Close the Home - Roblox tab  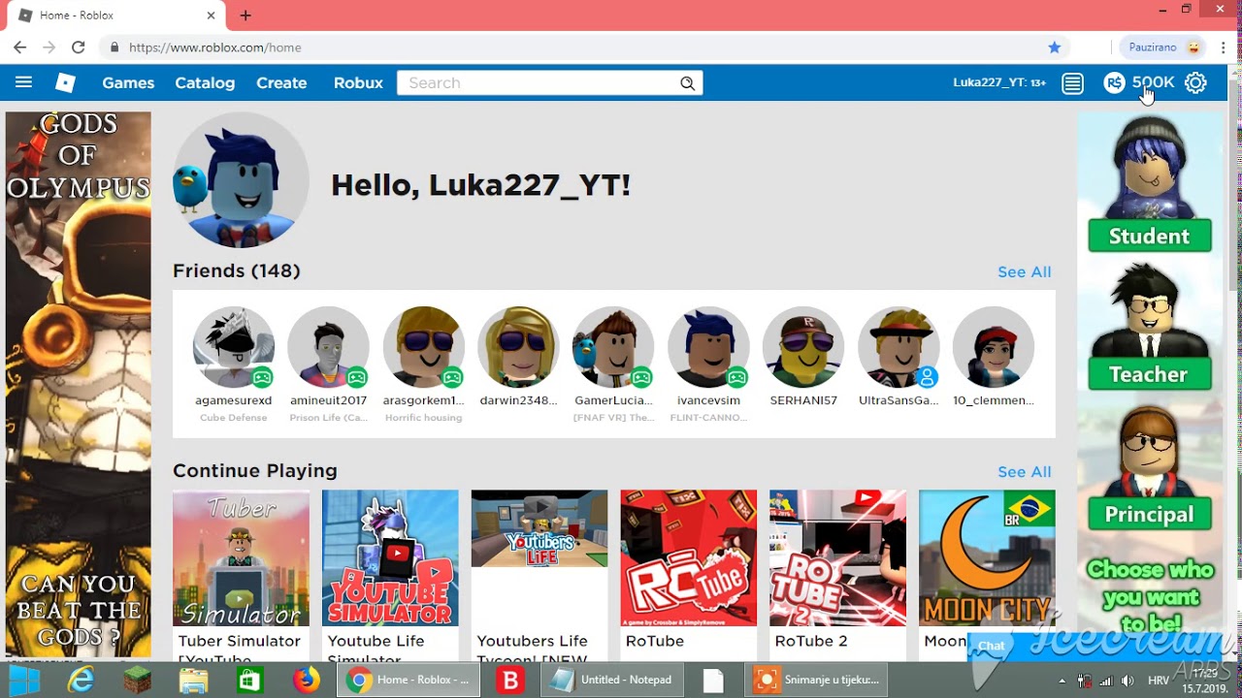click(x=211, y=16)
